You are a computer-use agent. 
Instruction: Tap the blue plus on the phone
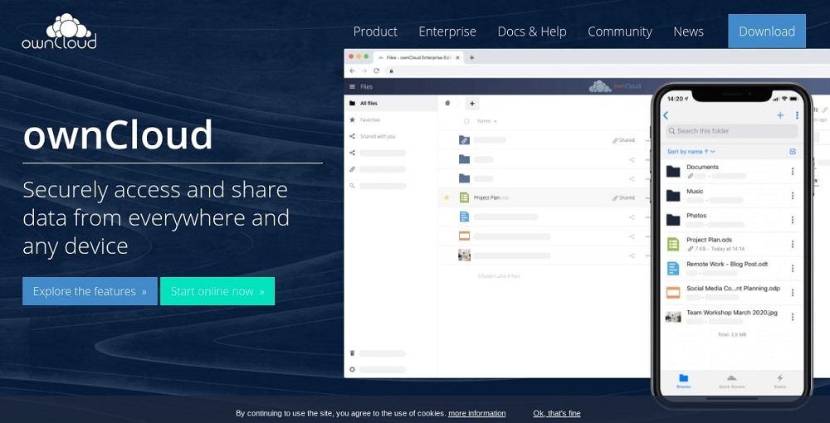point(780,115)
